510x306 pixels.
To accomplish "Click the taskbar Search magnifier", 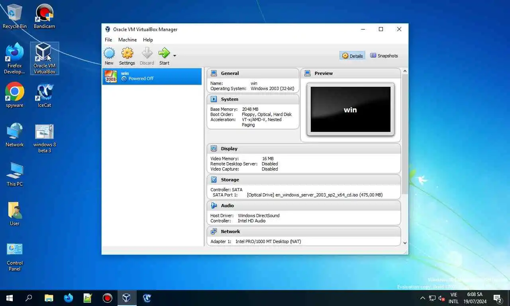I will [29, 298].
